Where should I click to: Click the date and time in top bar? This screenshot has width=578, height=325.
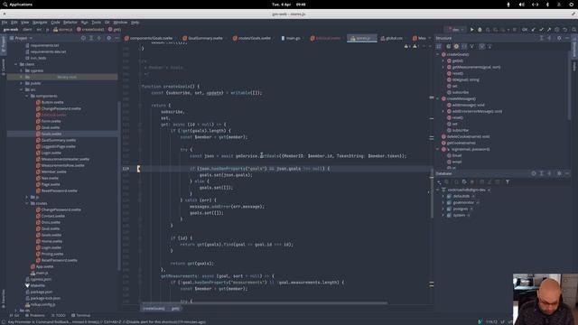click(289, 5)
